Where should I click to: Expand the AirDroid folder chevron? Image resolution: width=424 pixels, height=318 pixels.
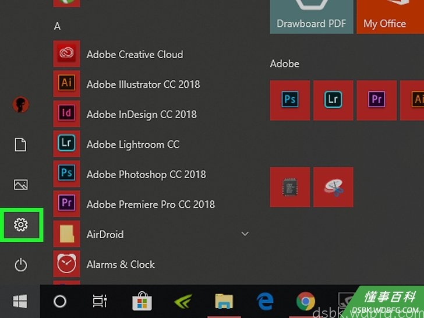[x=245, y=234]
